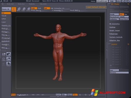Image resolution: width=131 pixels, height=98 pixels.
Task: Adjust the Z Intensity slider
Action: pos(60,10)
